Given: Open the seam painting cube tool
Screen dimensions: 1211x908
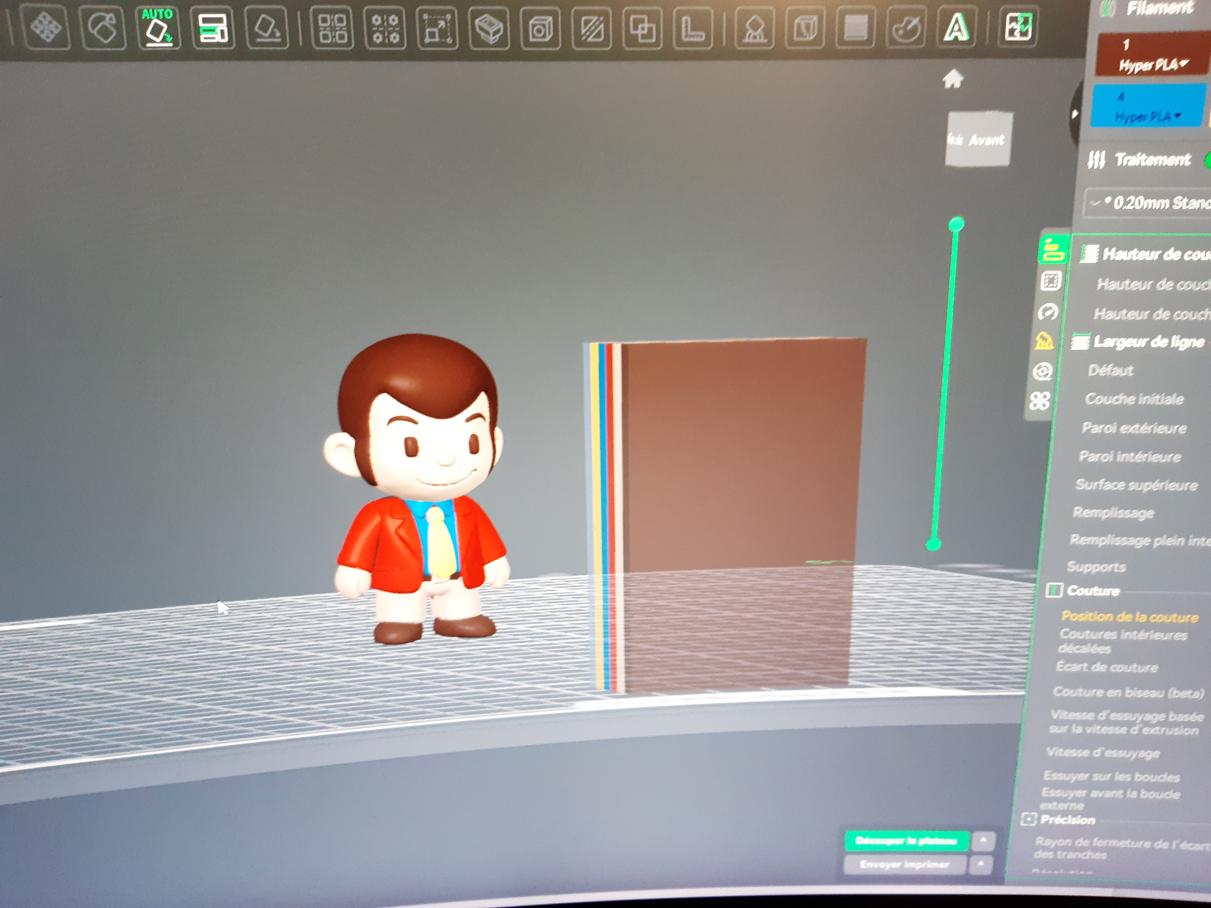Looking at the screenshot, I should click(x=805, y=27).
